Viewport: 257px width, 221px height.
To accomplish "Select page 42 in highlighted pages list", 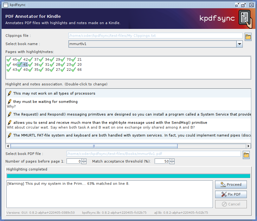I will [22, 59].
